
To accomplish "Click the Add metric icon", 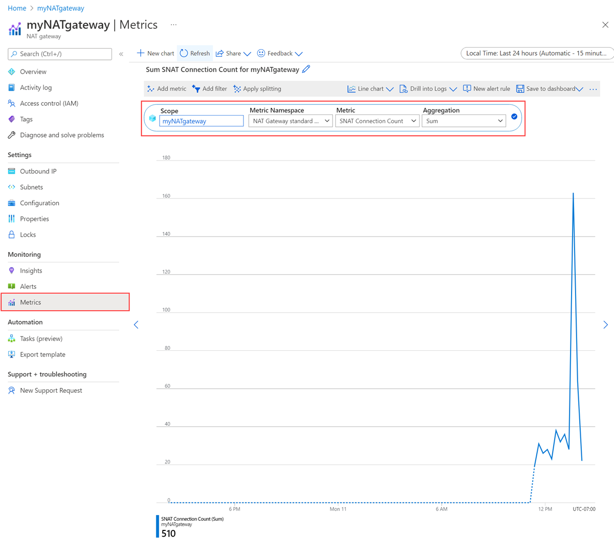I will pyautogui.click(x=151, y=88).
